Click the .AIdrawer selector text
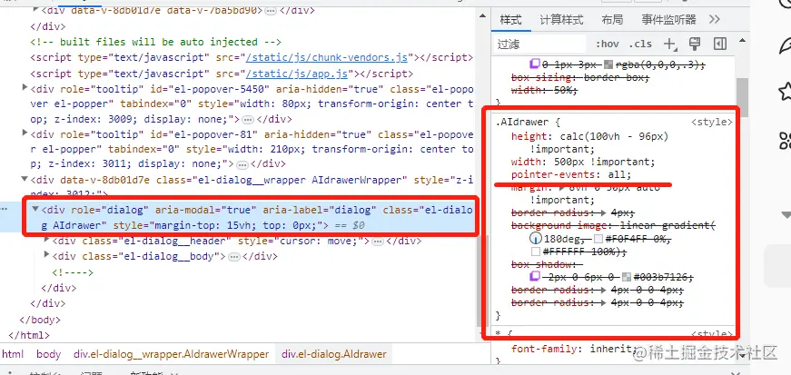Screen dimensions: 791x375 pyautogui.click(x=524, y=123)
